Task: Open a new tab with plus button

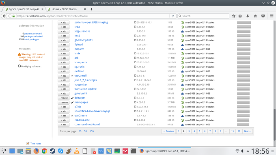Action: (91, 9)
